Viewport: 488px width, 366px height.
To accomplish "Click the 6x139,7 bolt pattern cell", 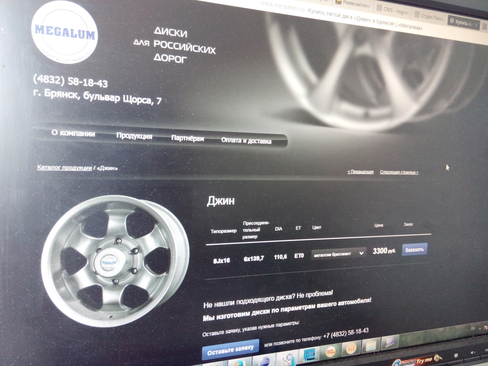I will tap(254, 259).
